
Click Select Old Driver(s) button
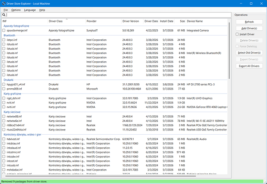coord(249,53)
